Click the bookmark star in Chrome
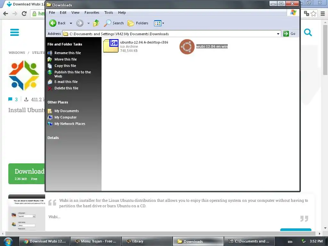Image resolution: width=328 pixels, height=246 pixels. [313, 13]
